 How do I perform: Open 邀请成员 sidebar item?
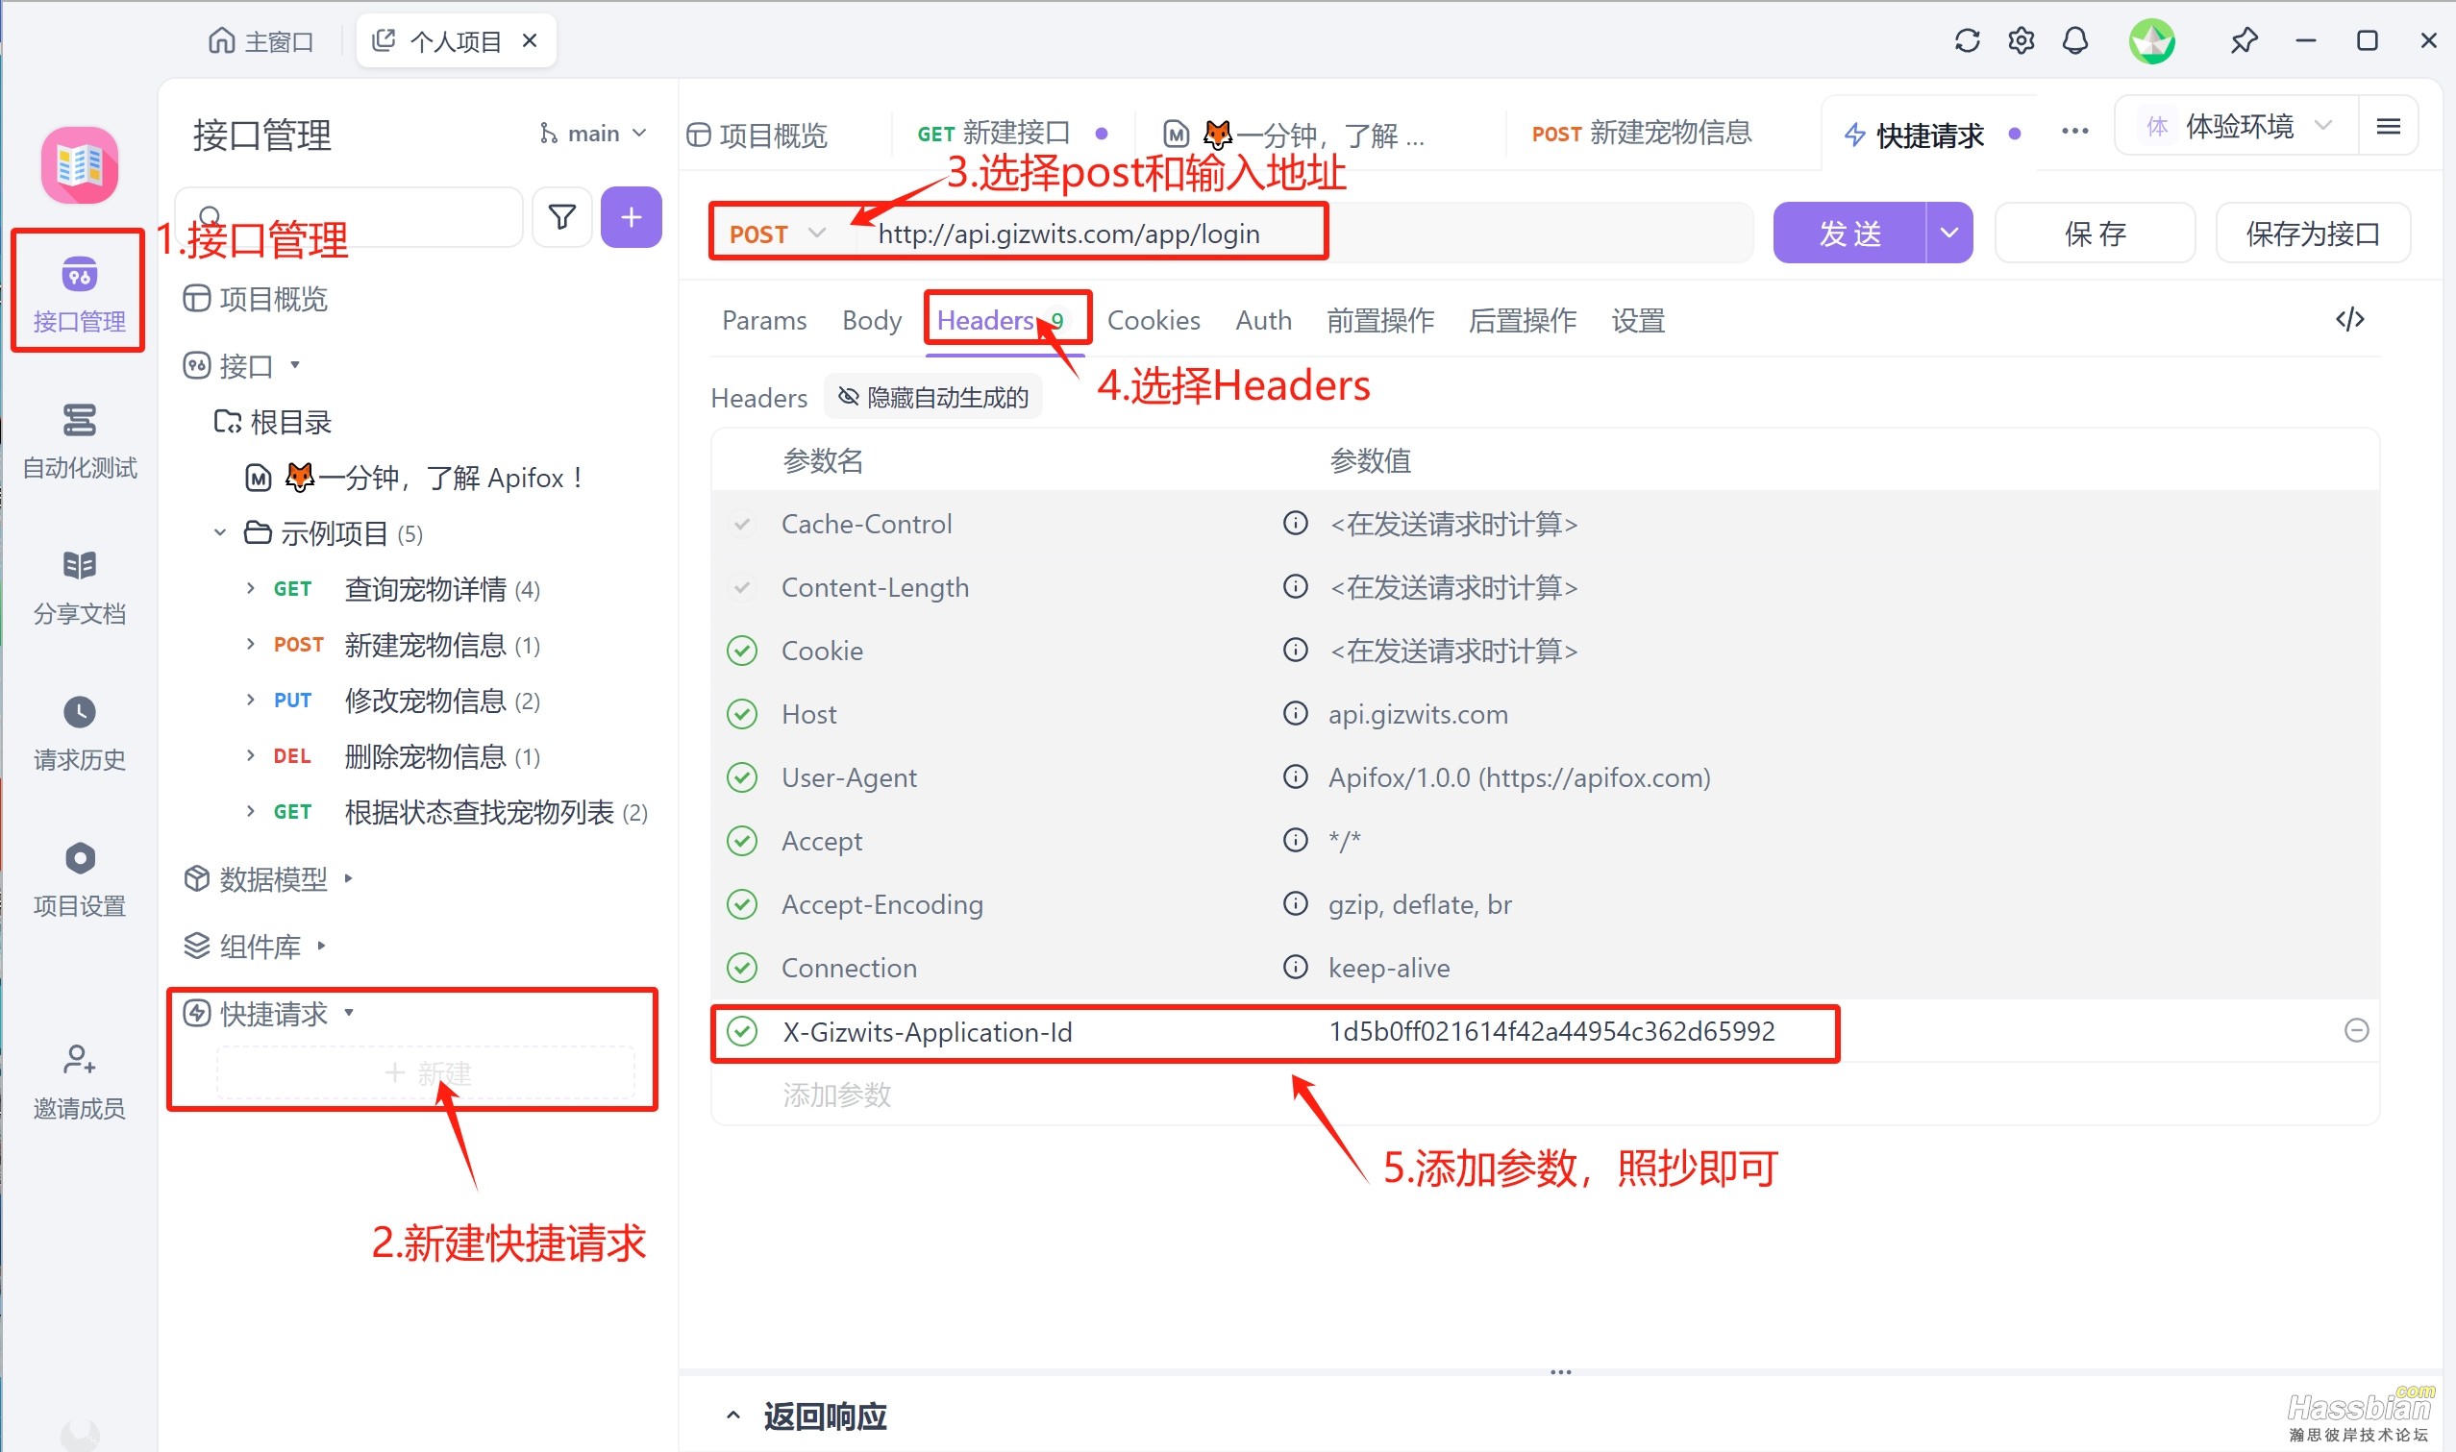[x=79, y=1081]
